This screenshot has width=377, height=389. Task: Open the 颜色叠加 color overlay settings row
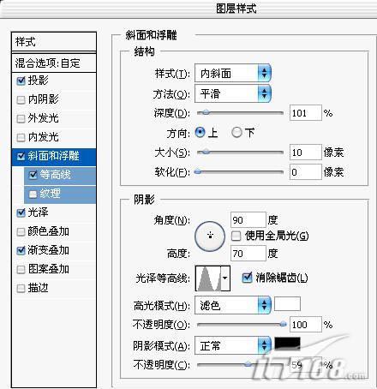(x=54, y=231)
